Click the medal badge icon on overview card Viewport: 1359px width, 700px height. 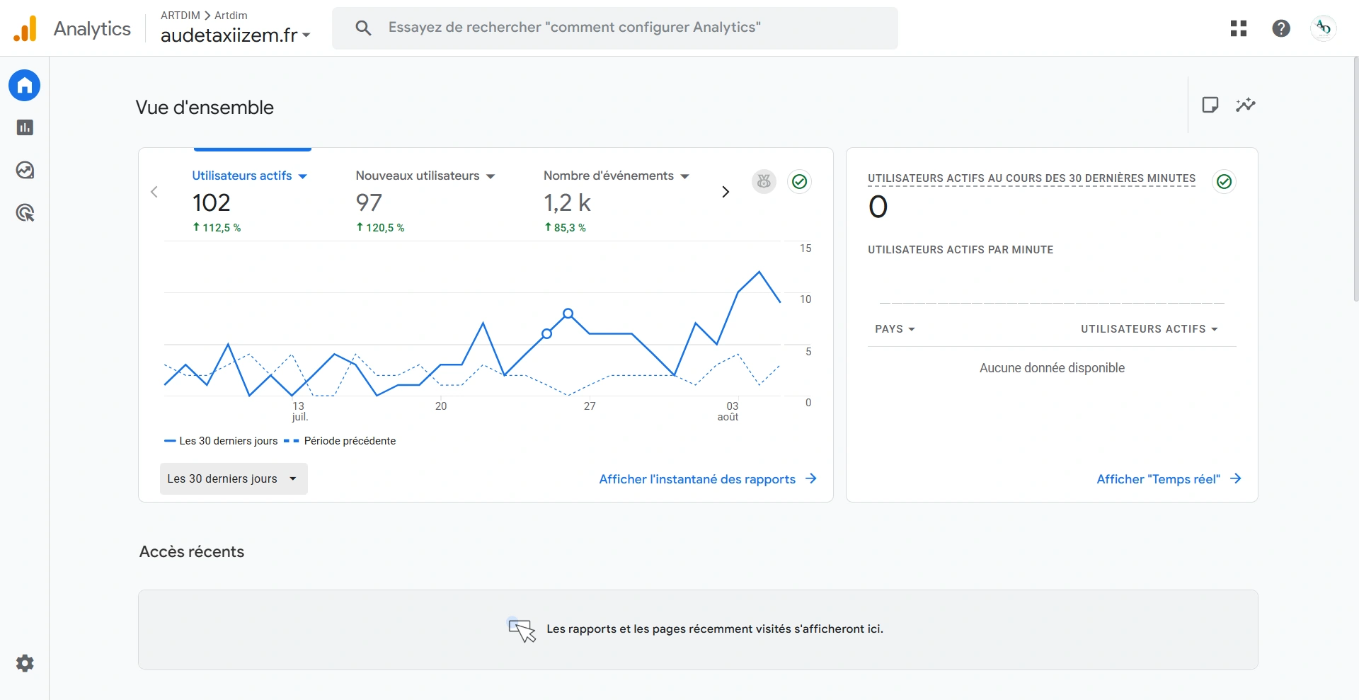coord(764,182)
